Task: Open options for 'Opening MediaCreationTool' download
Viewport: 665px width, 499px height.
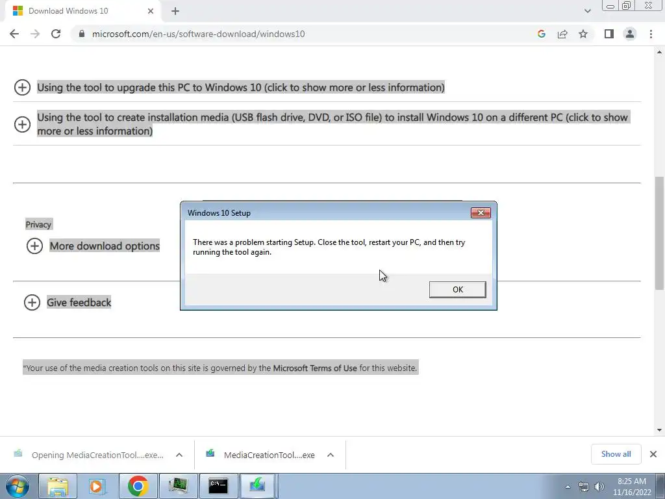Action: [179, 455]
